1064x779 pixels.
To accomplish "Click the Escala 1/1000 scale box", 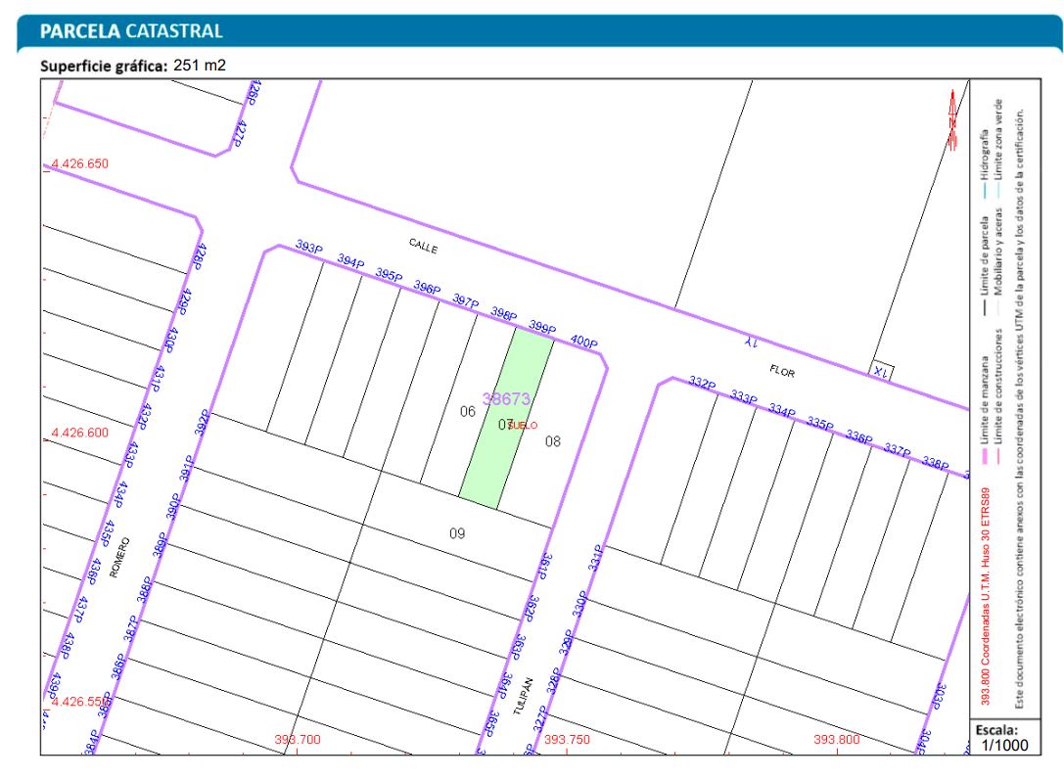I will (x=997, y=737).
